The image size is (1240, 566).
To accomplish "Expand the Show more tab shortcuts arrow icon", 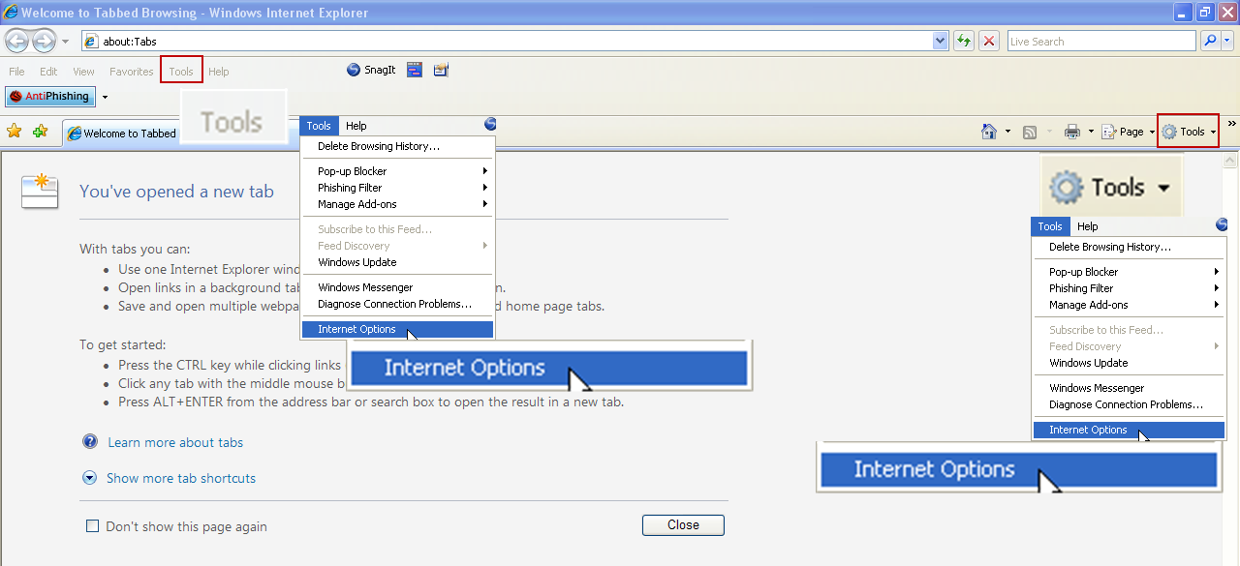I will (x=90, y=477).
